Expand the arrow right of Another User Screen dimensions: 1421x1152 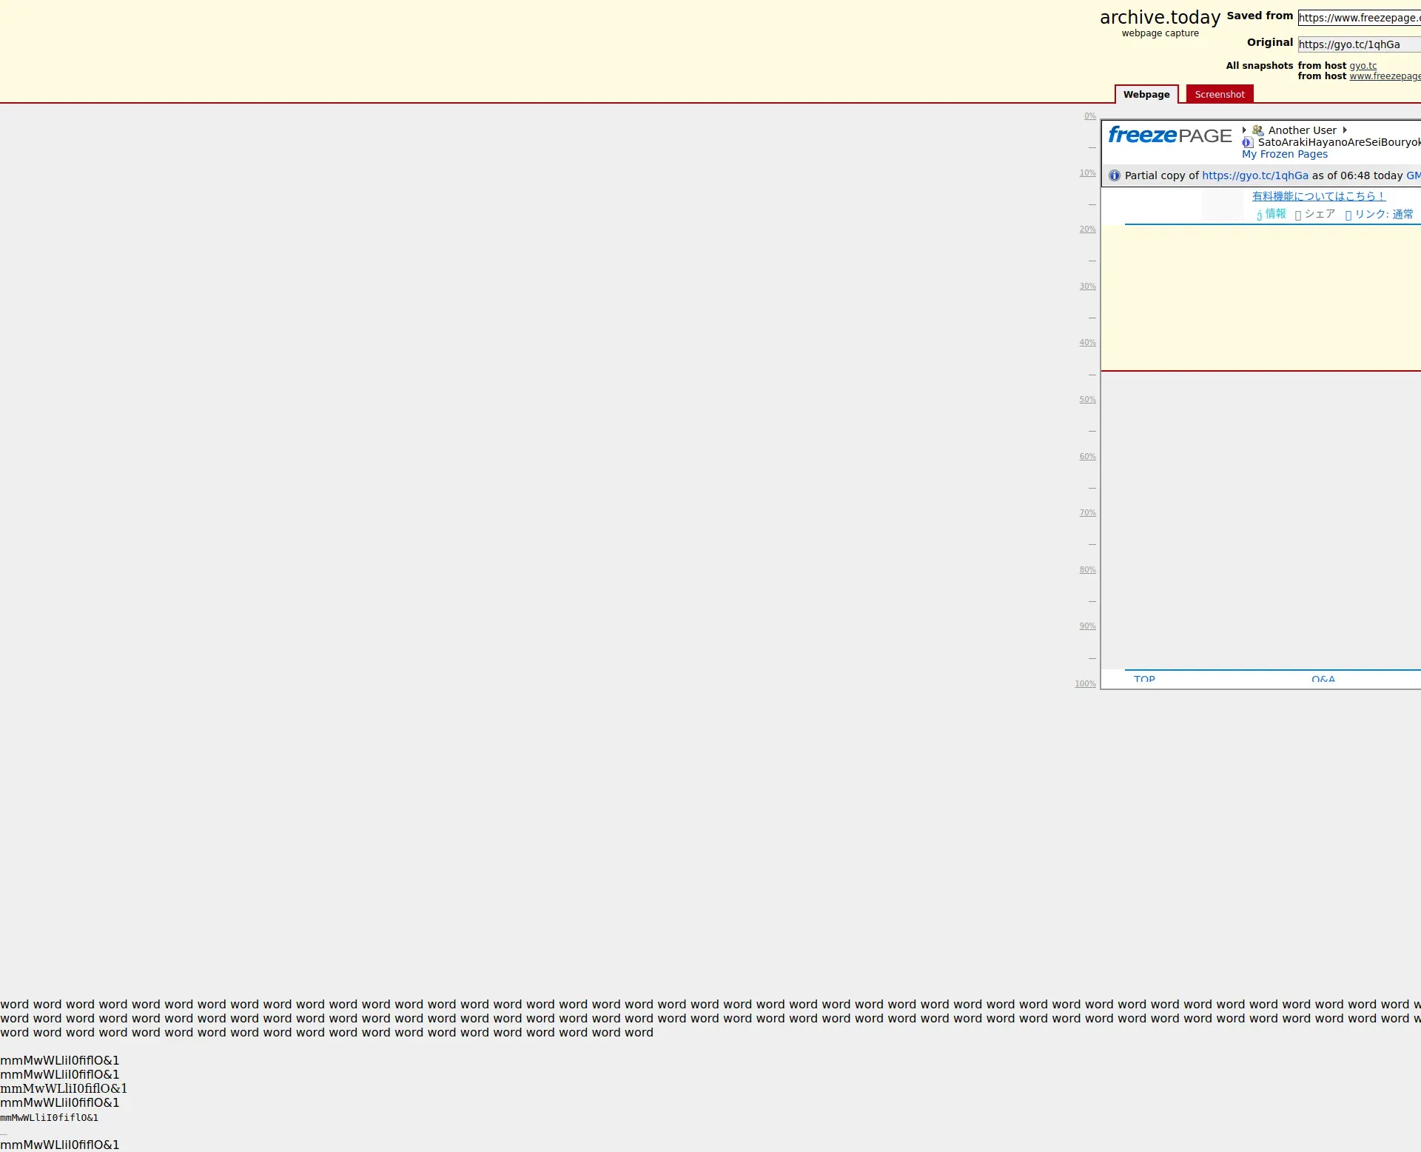[x=1345, y=130]
